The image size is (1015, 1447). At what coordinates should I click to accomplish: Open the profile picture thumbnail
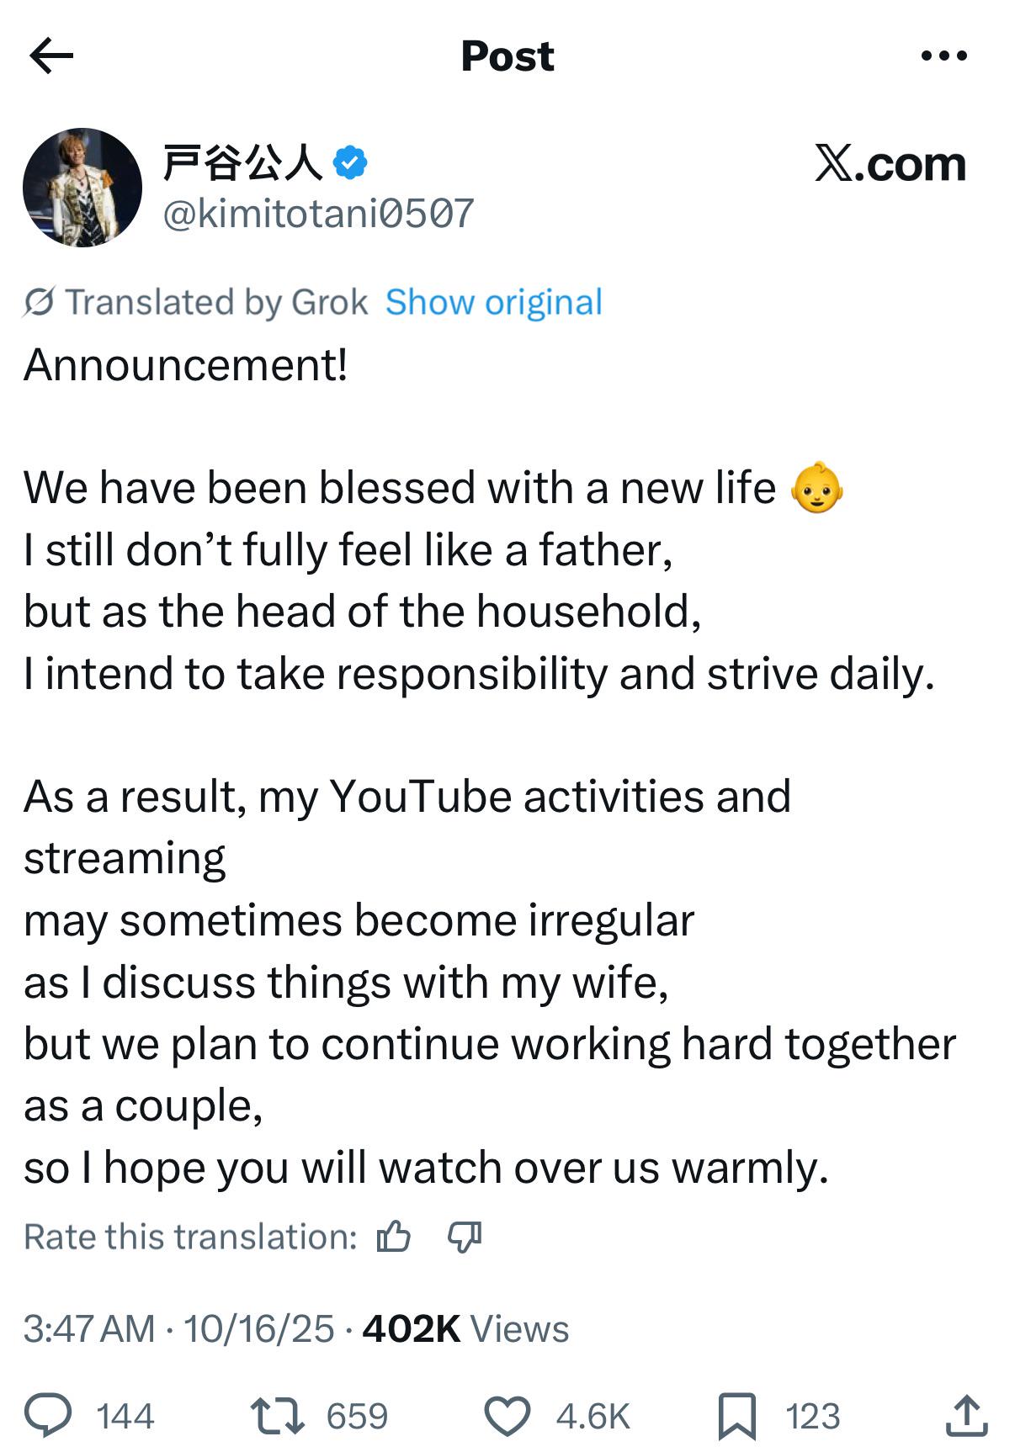[82, 188]
